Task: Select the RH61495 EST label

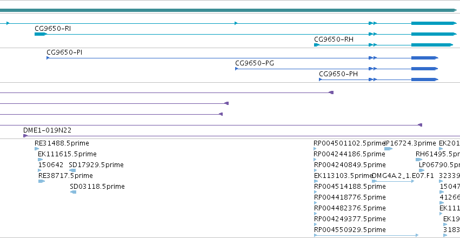Action: point(438,154)
